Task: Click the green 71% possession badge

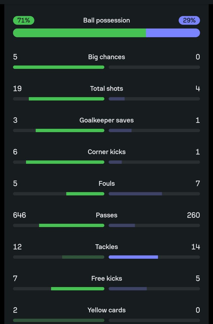Action: pos(23,20)
